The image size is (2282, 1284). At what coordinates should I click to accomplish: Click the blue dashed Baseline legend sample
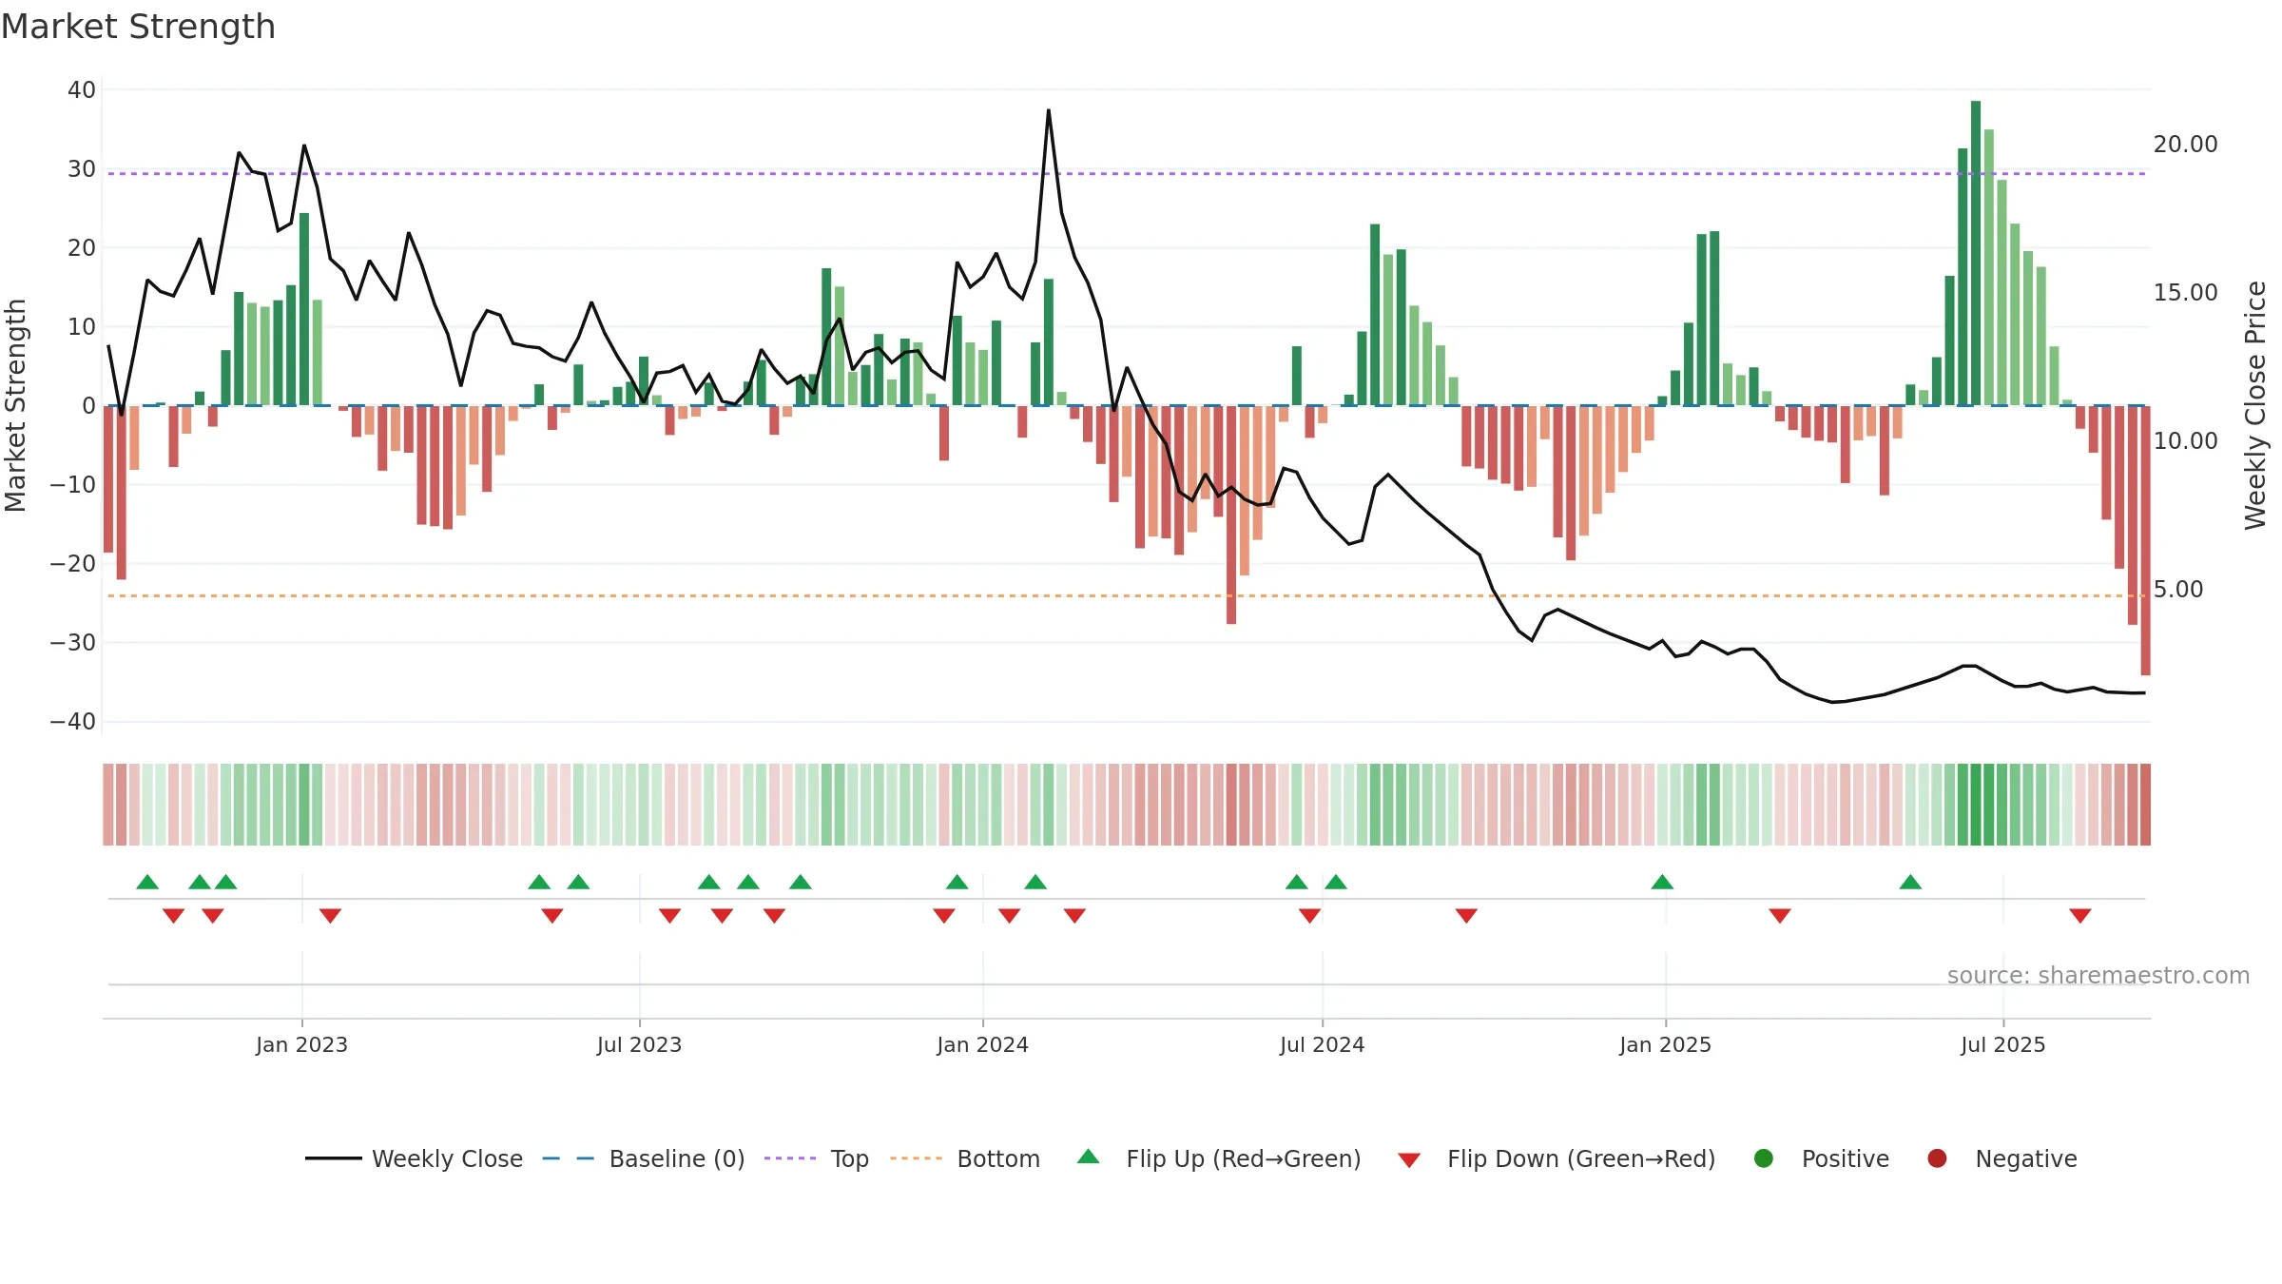569,1158
